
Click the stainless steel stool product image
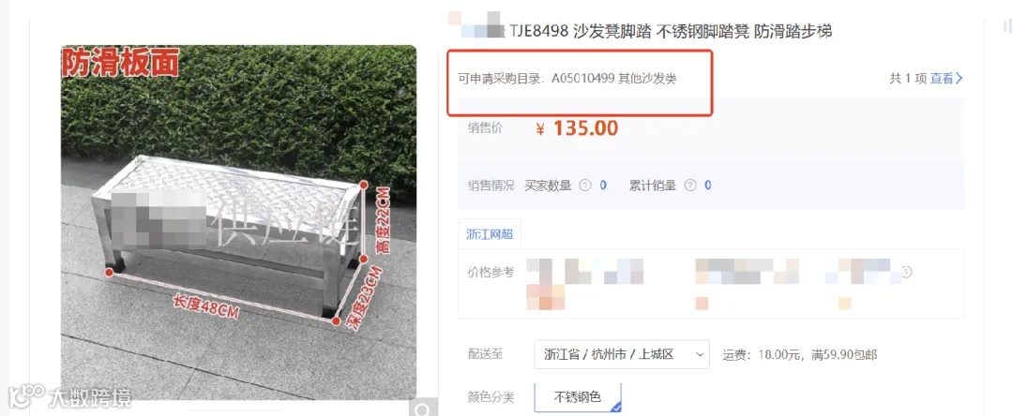click(x=238, y=222)
